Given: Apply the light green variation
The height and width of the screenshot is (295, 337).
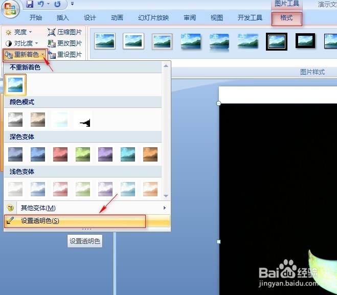Looking at the screenshot, I should [x=83, y=189].
